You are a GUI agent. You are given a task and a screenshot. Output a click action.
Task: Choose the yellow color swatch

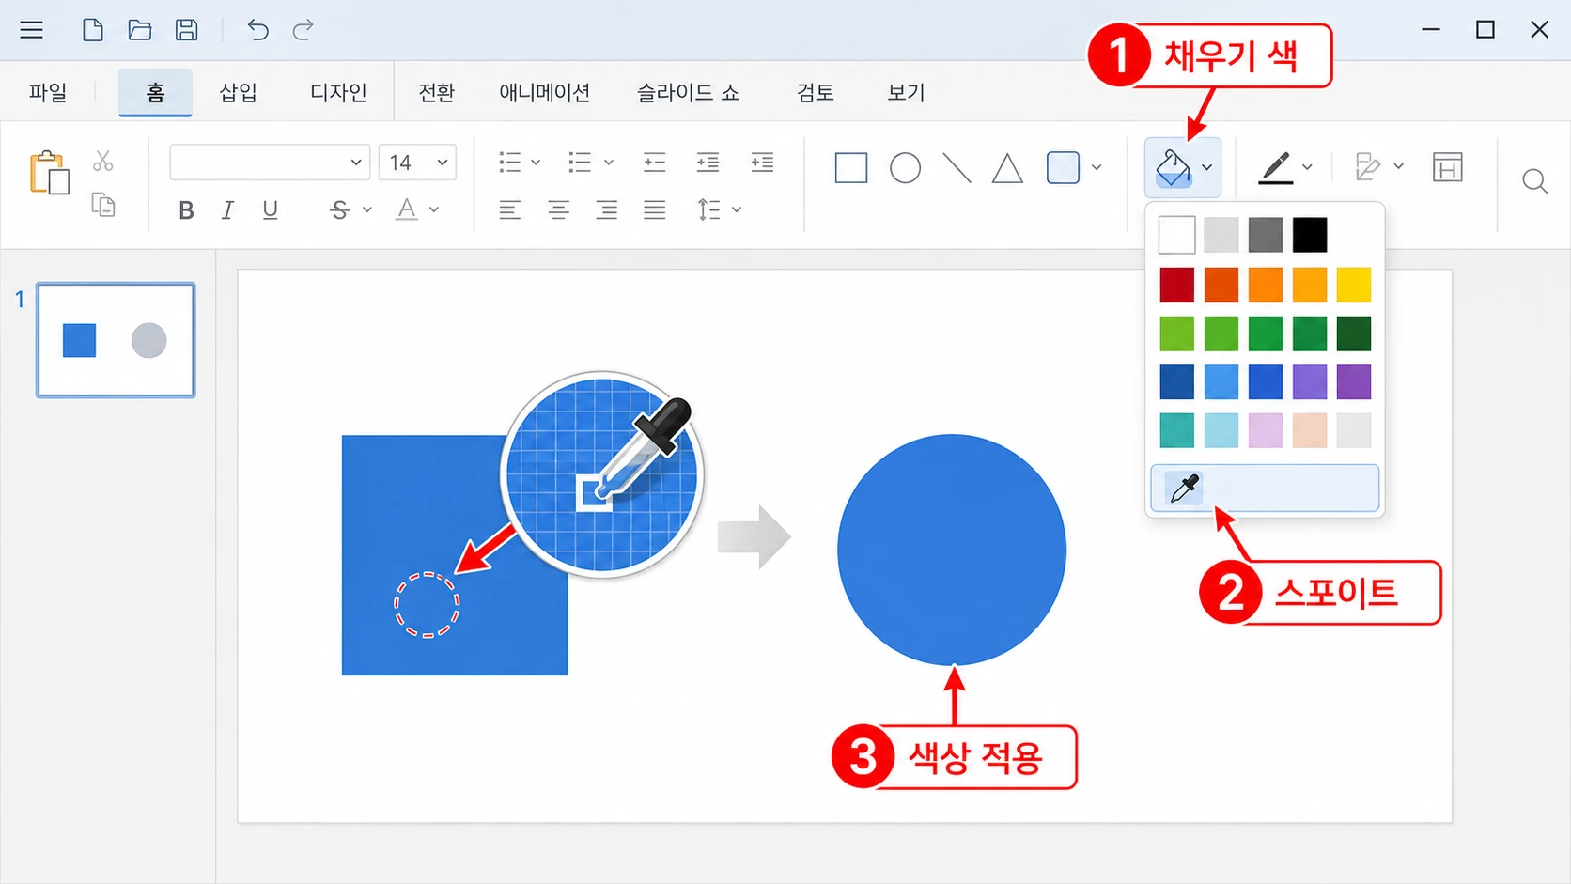(1354, 285)
